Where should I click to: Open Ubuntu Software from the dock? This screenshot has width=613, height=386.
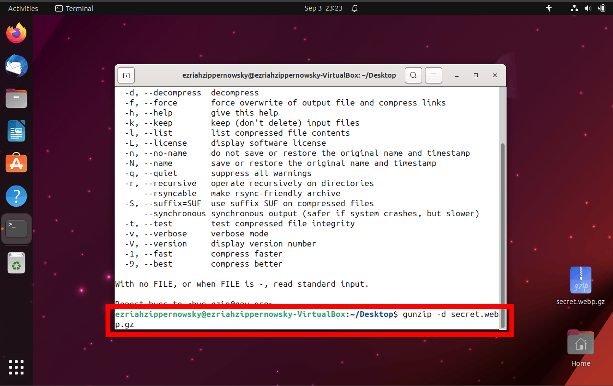tap(16, 163)
